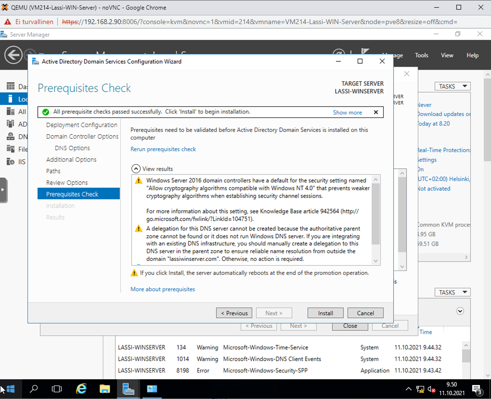Image resolution: width=491 pixels, height=399 pixels.
Task: Select the AD DS role icon in sidebar
Action: 11,124
